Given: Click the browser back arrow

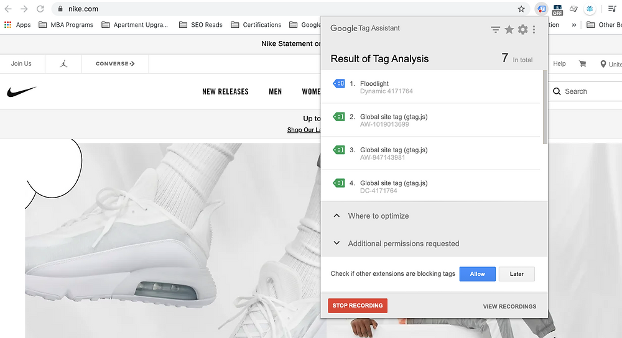Looking at the screenshot, I should (x=8, y=9).
